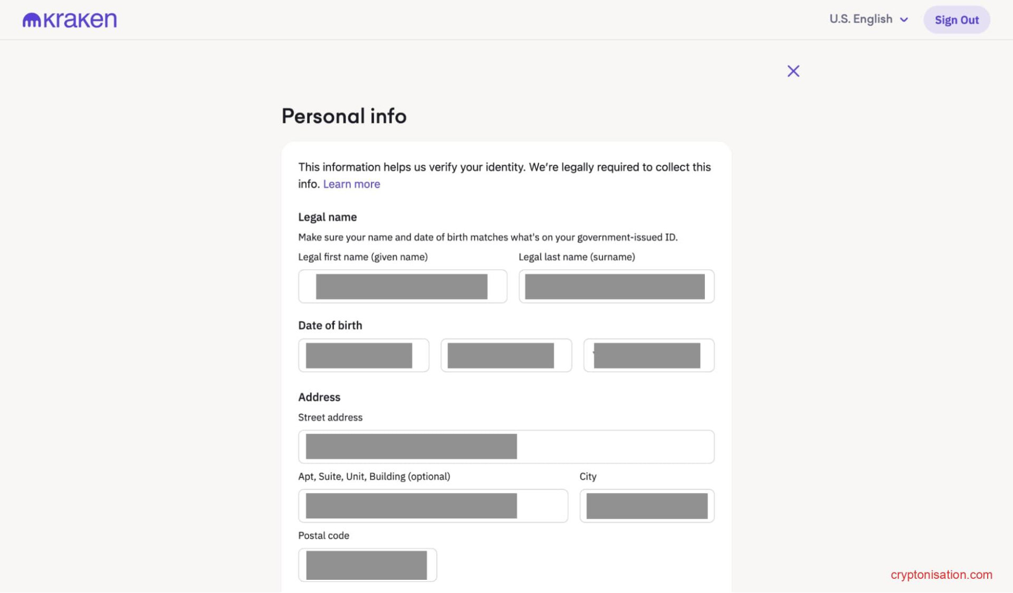Open the last Date of birth field

(648, 356)
